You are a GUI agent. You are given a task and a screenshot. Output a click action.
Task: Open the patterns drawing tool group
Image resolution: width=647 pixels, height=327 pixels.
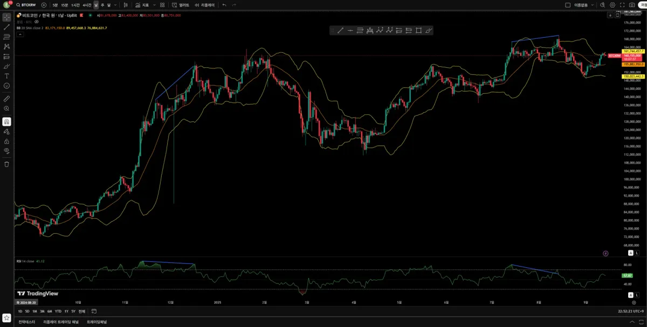6,46
